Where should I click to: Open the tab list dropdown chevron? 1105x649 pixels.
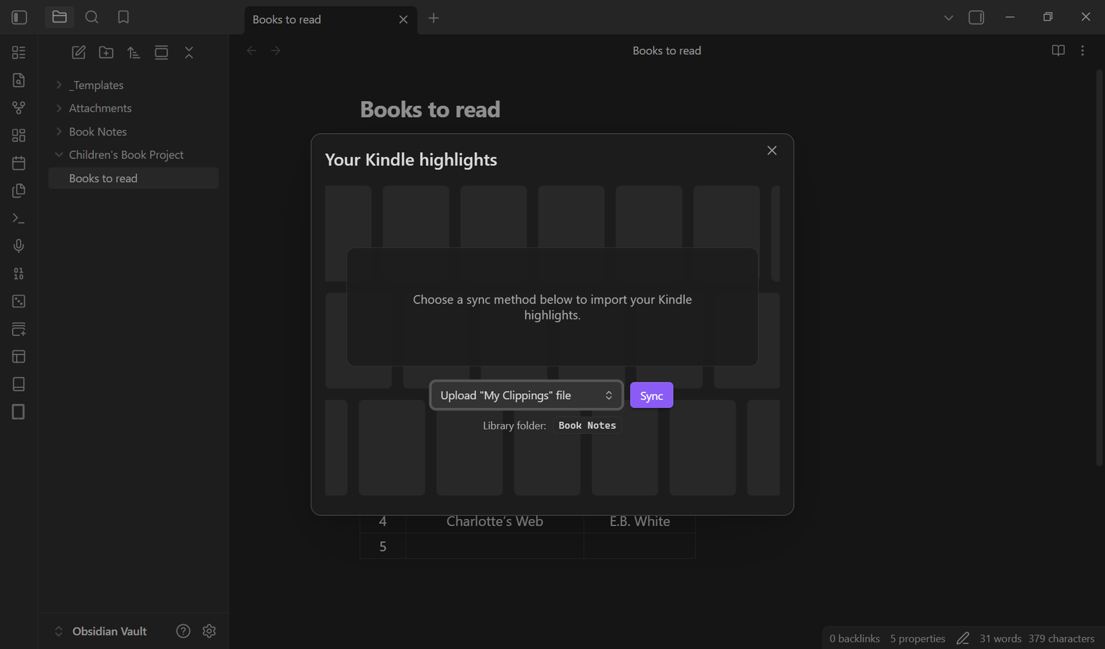click(948, 18)
